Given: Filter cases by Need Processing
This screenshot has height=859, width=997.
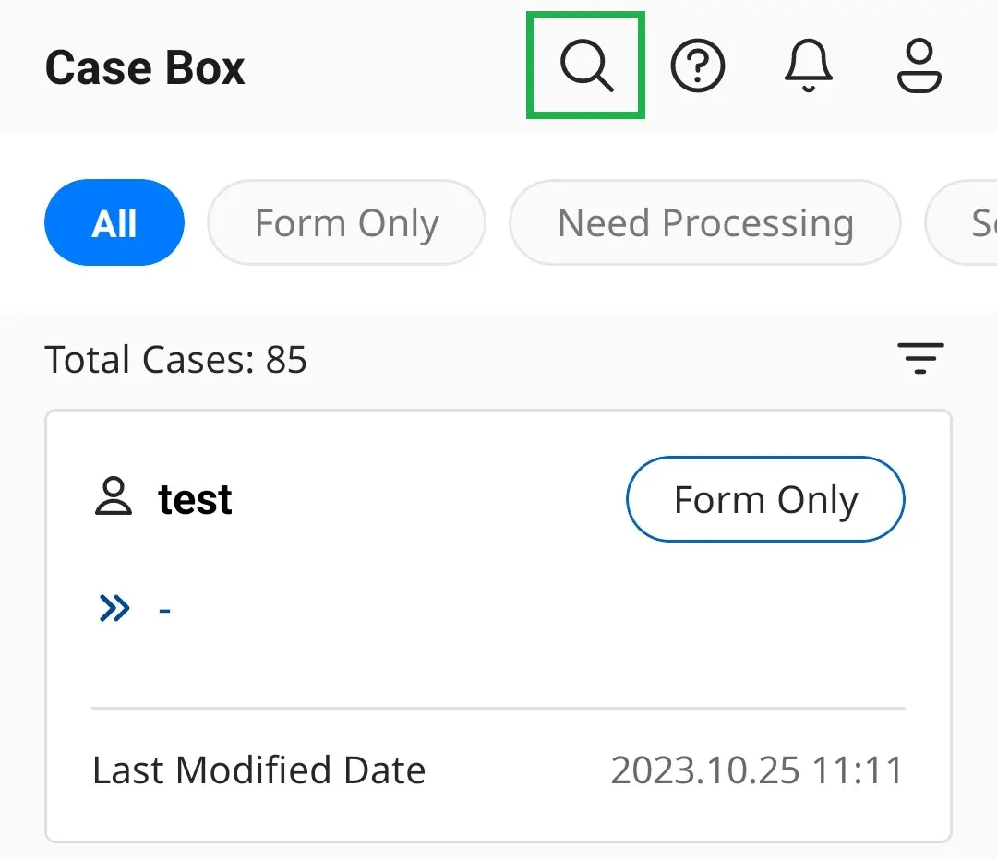Looking at the screenshot, I should click(x=705, y=222).
